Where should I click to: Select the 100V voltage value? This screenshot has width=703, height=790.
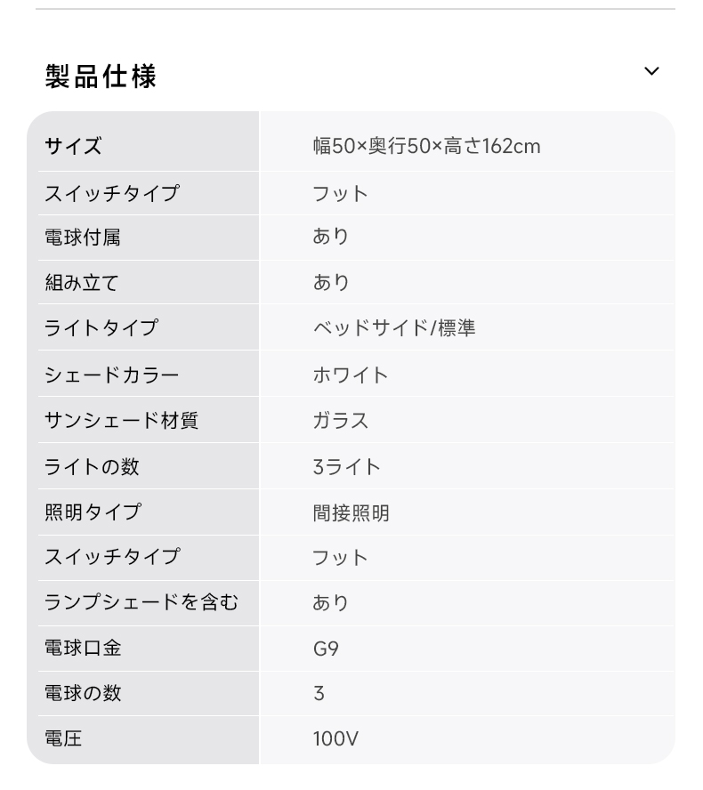(x=335, y=738)
